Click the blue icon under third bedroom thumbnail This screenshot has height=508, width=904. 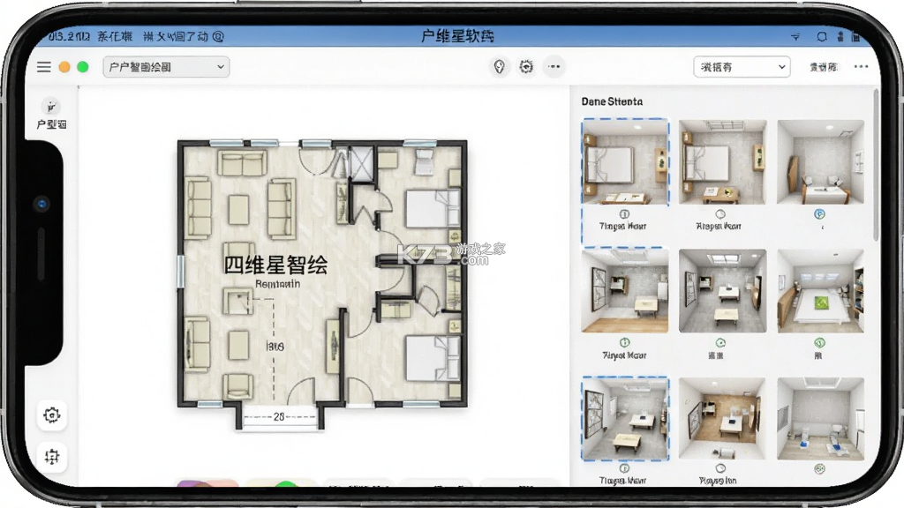click(x=819, y=214)
